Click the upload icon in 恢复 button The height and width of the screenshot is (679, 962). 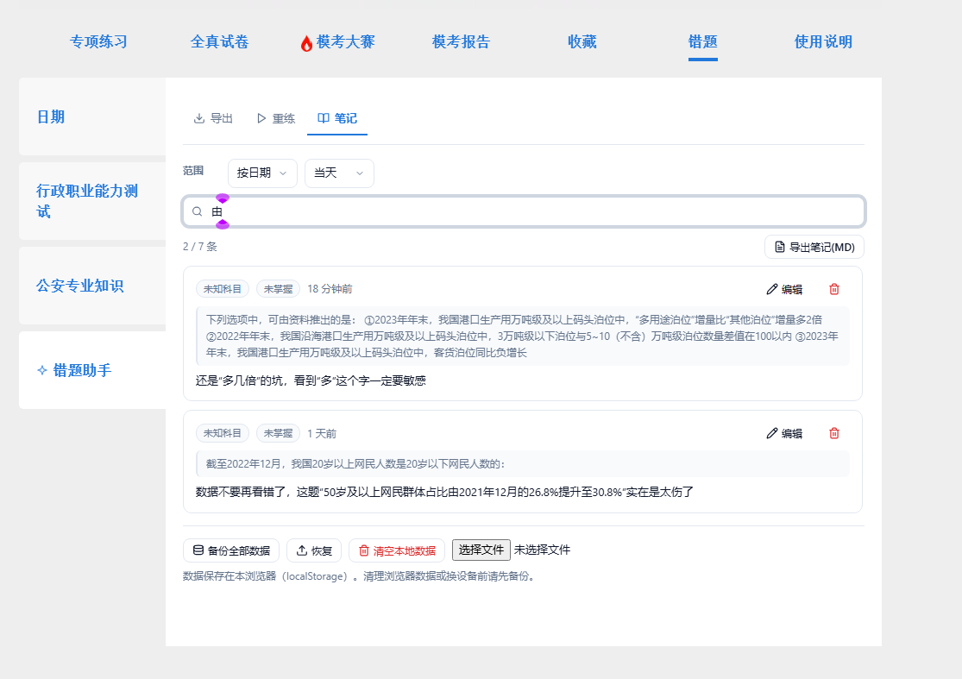pos(302,550)
